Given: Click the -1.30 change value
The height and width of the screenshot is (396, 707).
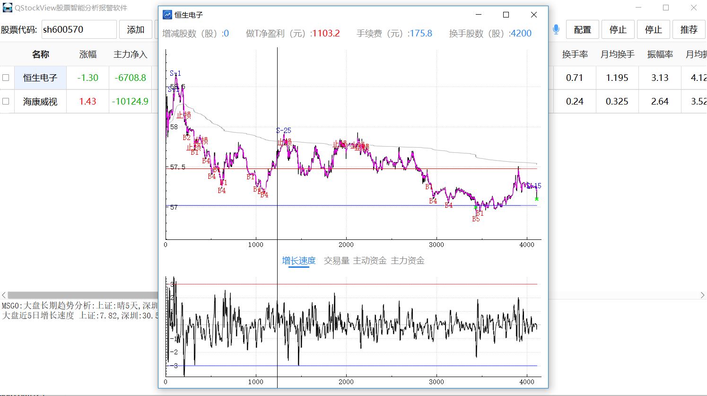Looking at the screenshot, I should (x=88, y=78).
